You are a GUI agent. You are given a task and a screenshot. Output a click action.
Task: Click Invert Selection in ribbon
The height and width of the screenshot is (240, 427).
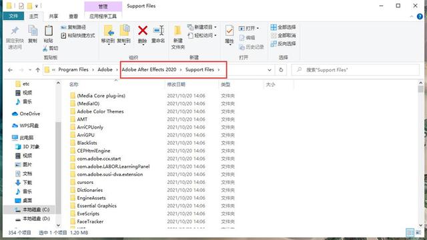click(283, 43)
